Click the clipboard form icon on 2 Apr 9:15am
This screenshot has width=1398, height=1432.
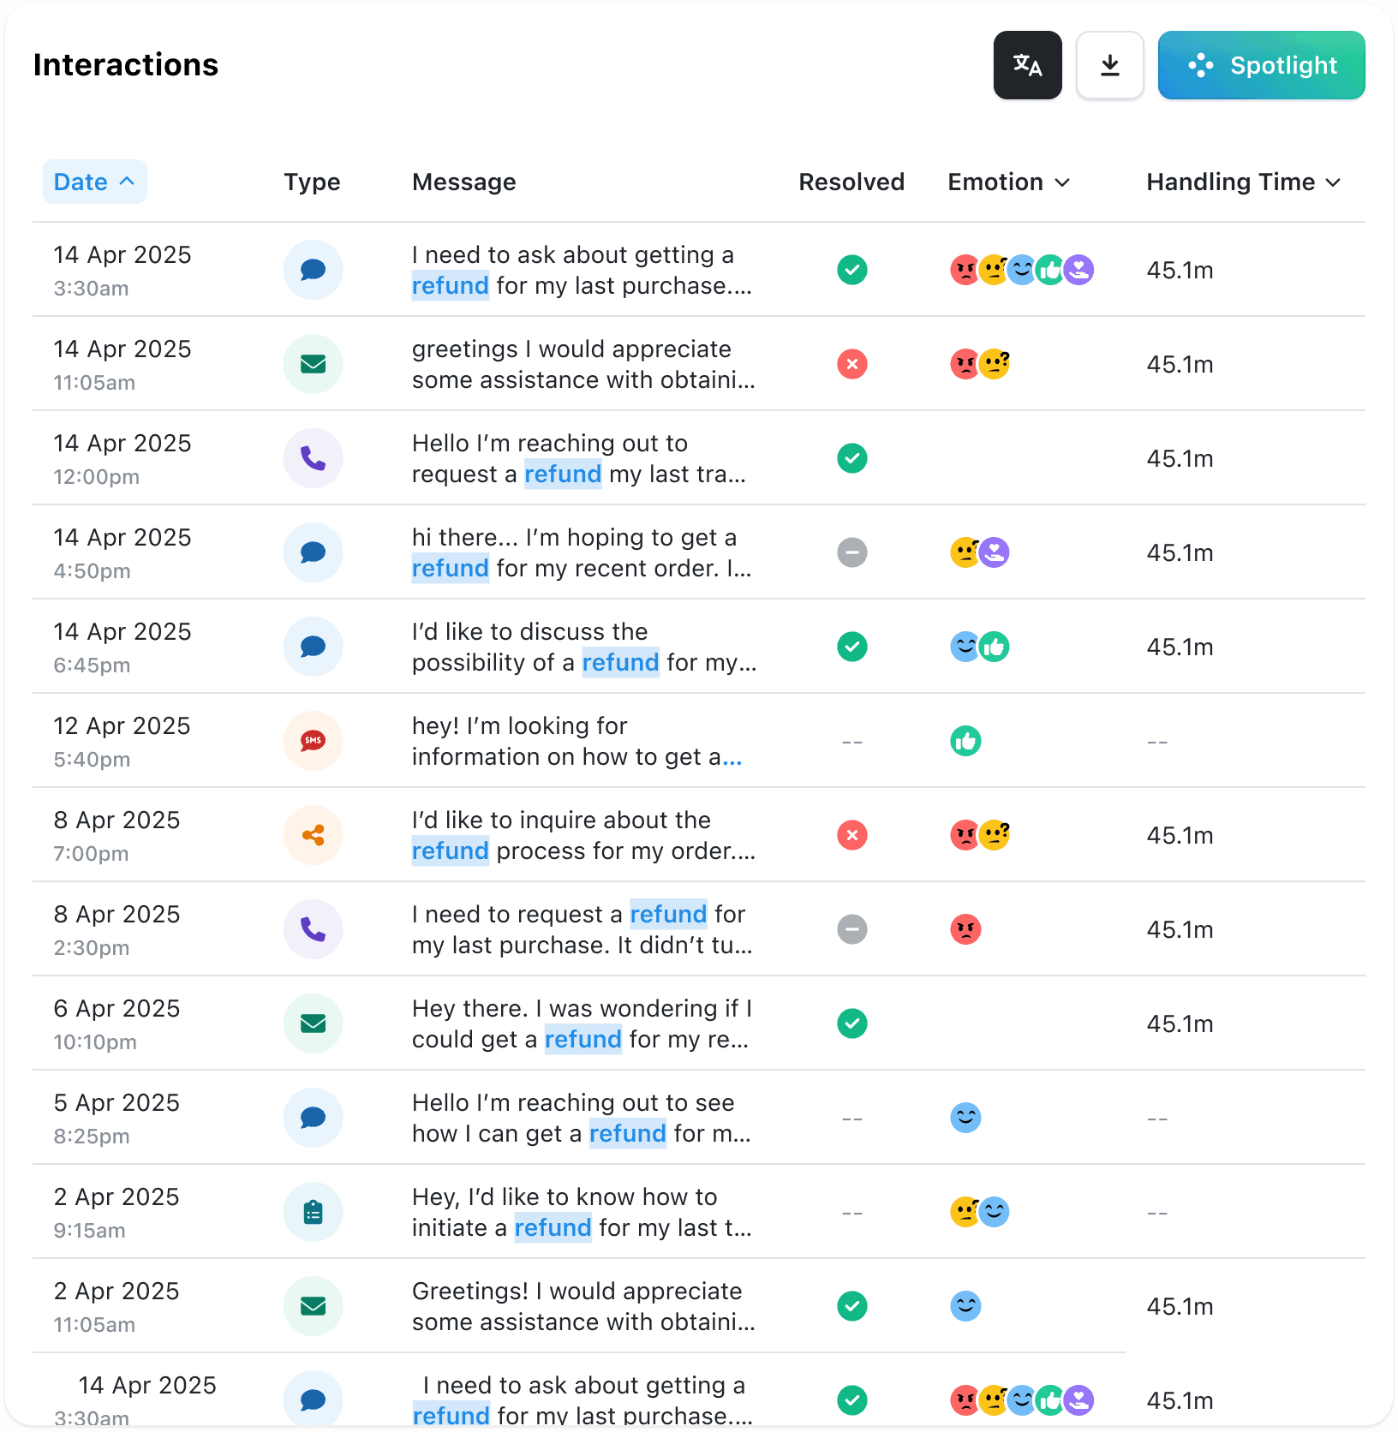pyautogui.click(x=314, y=1212)
